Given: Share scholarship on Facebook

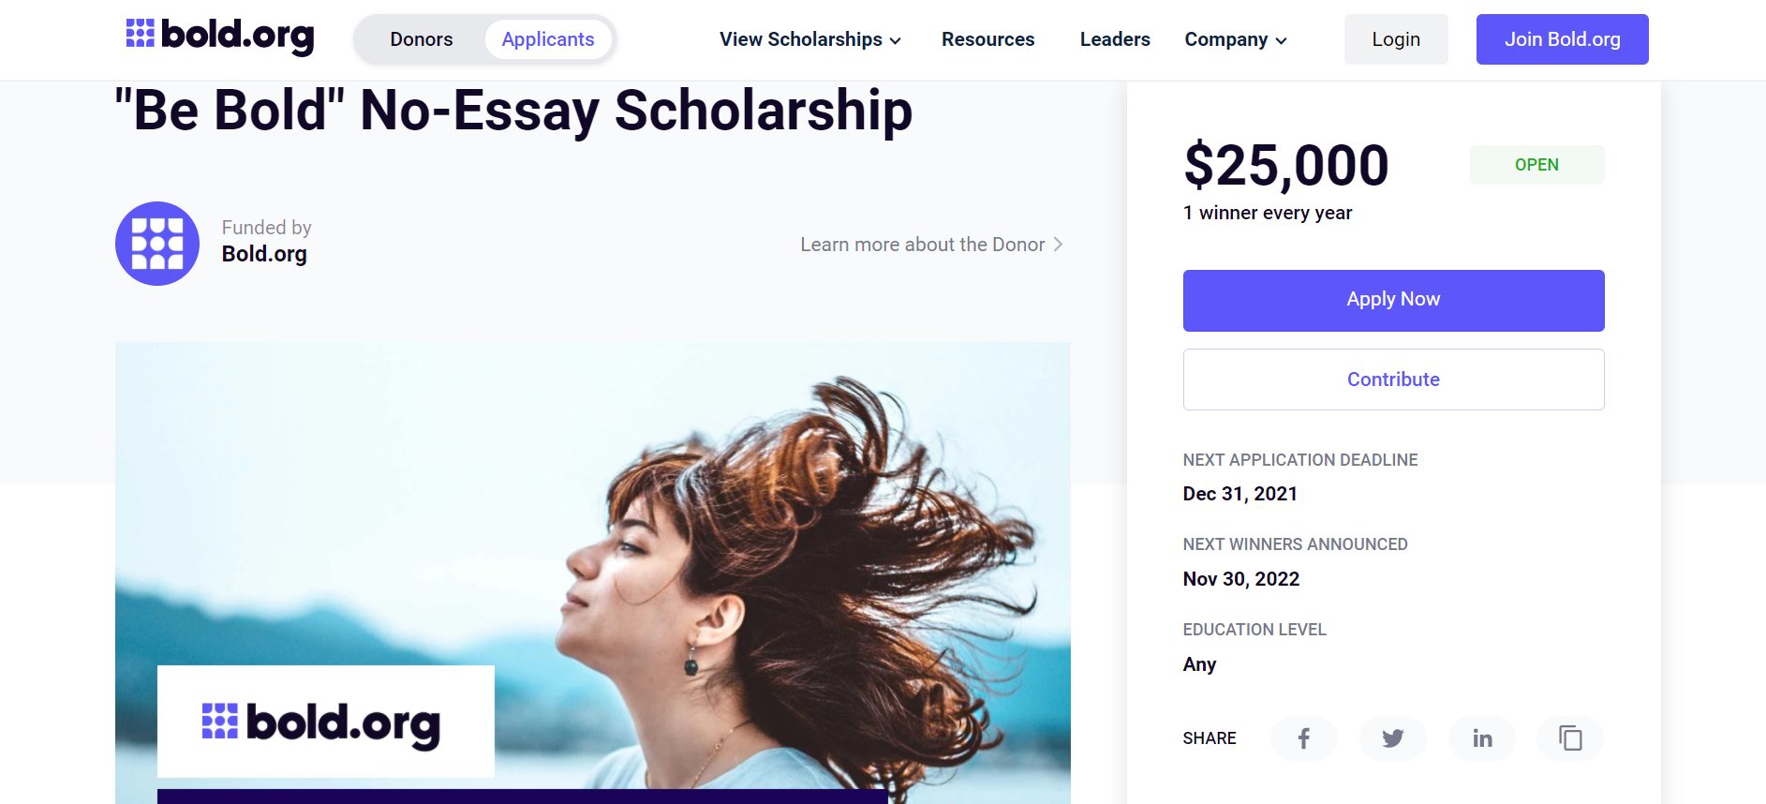Looking at the screenshot, I should [1303, 738].
